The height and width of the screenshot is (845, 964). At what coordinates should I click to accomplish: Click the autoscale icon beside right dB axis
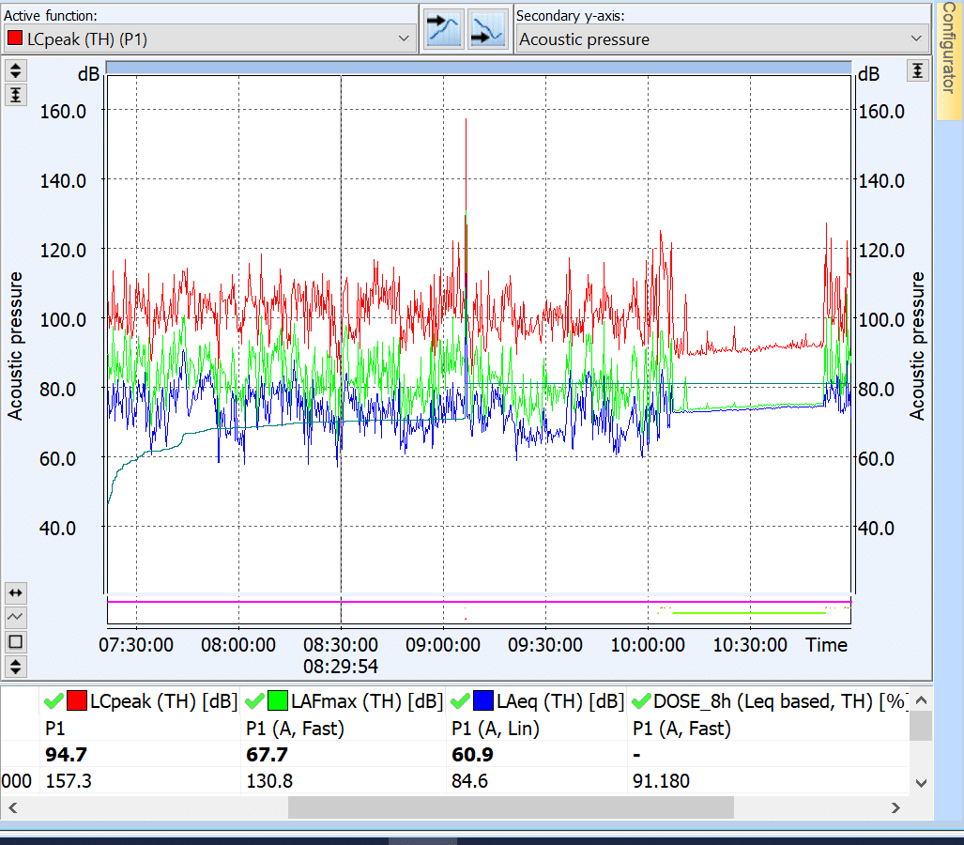point(918,70)
